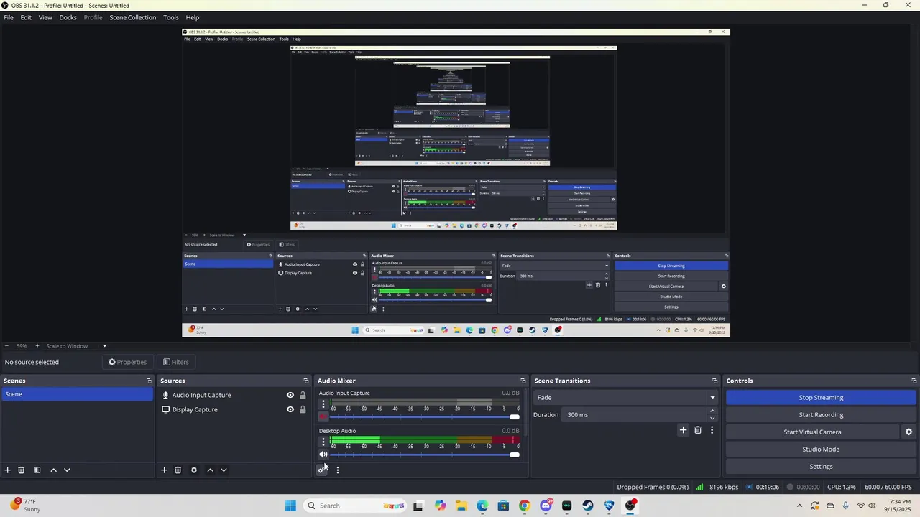Screen dimensions: 920x517
Task: Open Desktop Audio three-dot options
Action: [x=323, y=442]
